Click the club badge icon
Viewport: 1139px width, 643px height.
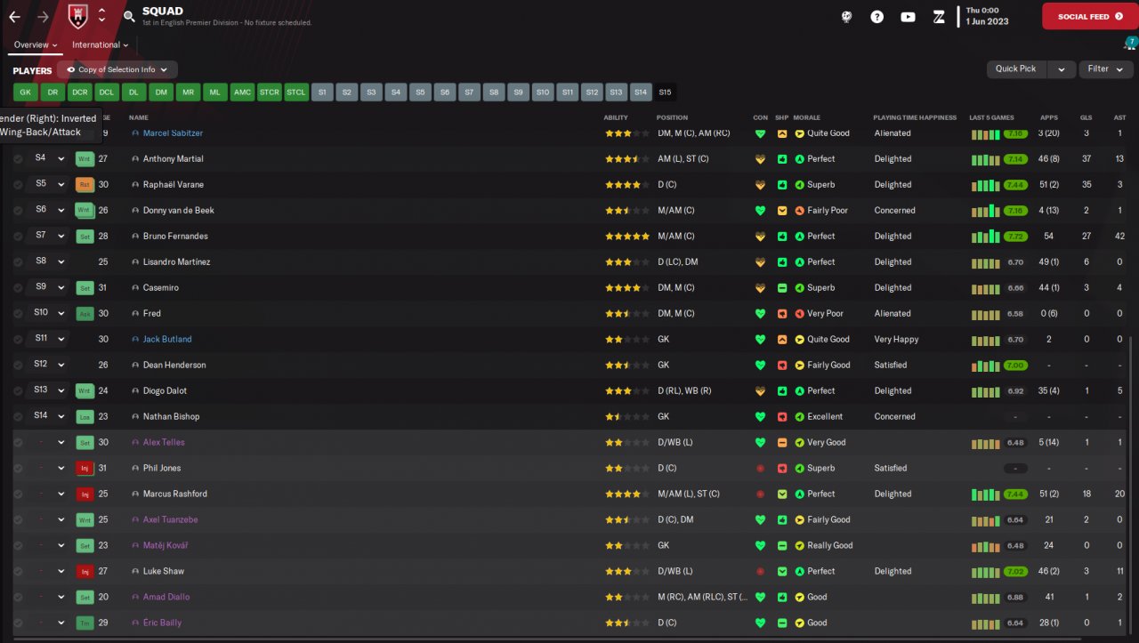point(76,15)
